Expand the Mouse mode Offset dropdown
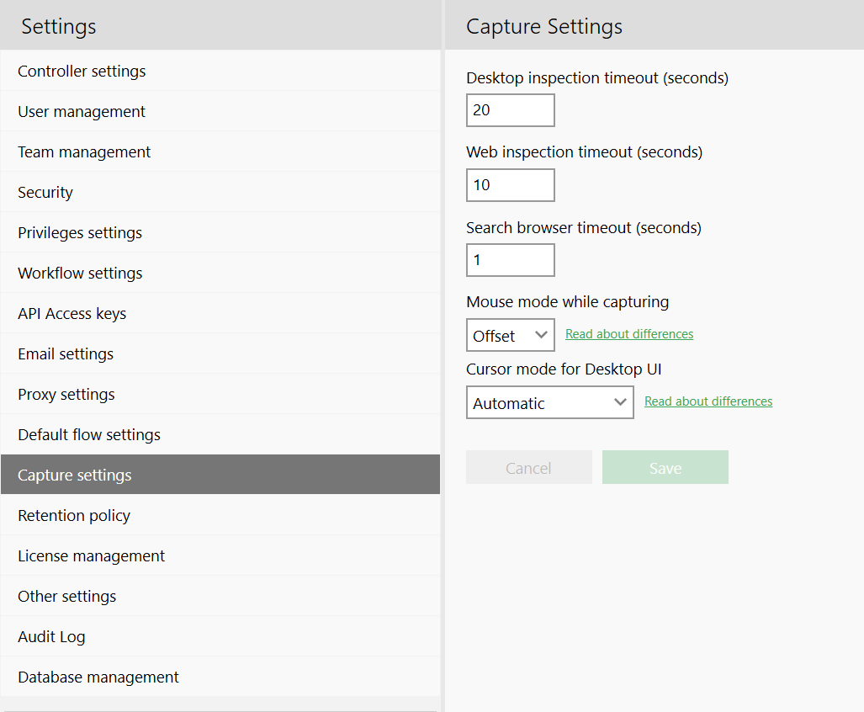Viewport: 864px width, 712px height. (510, 335)
